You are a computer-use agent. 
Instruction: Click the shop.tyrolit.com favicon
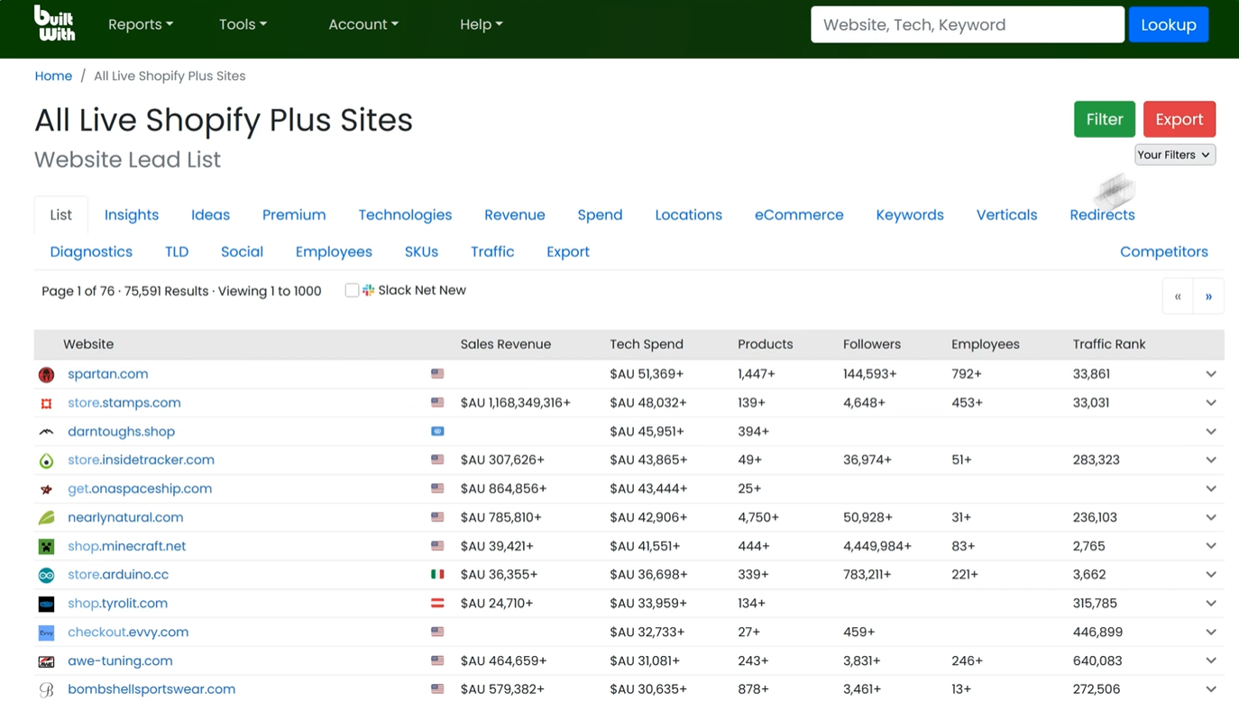(46, 604)
